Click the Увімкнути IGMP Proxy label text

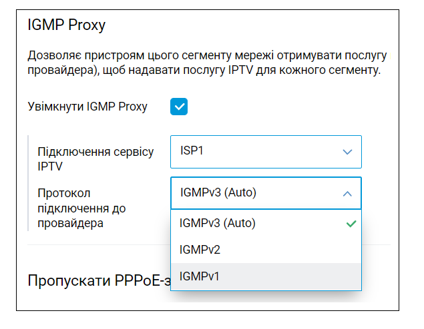pos(87,107)
